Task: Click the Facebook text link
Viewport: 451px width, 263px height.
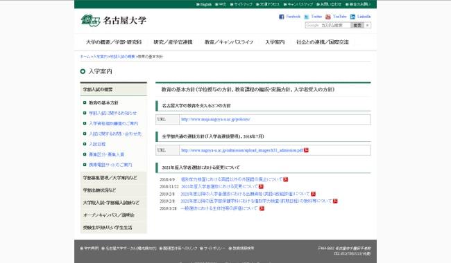Action: [x=293, y=17]
